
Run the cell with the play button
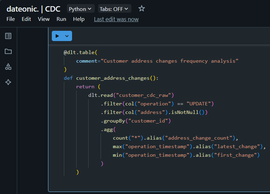click(57, 36)
